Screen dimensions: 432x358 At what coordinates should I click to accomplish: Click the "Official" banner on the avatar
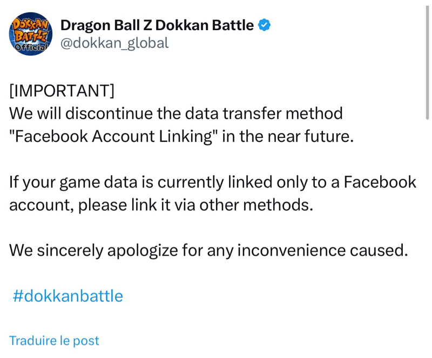(x=30, y=47)
